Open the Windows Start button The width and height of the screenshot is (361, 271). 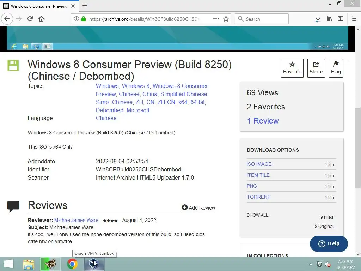(x=9, y=264)
